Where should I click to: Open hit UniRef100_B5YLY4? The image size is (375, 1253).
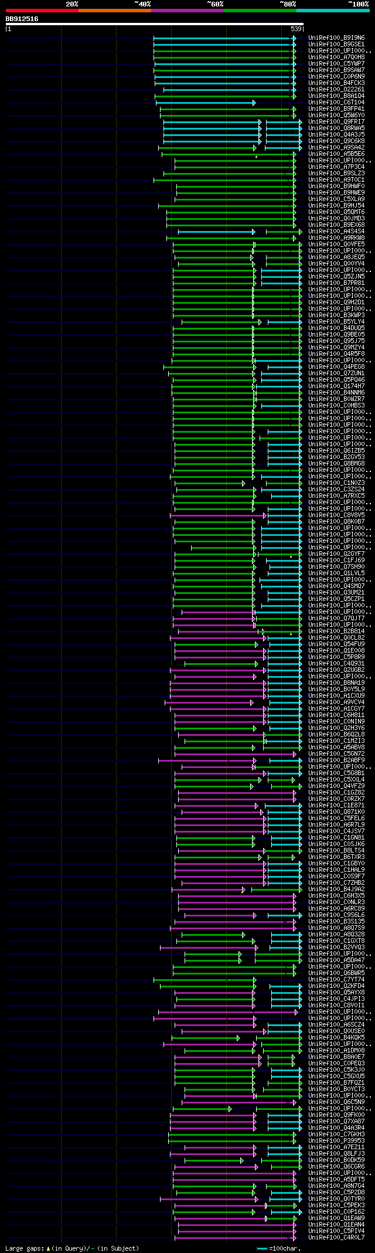(336, 321)
